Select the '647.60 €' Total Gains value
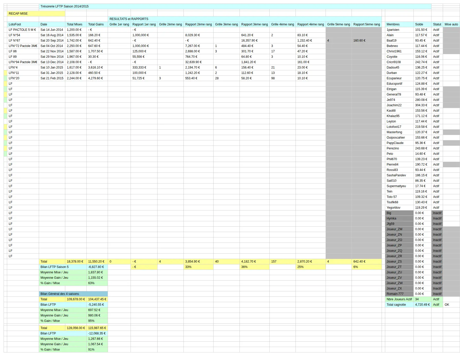 pos(97,46)
